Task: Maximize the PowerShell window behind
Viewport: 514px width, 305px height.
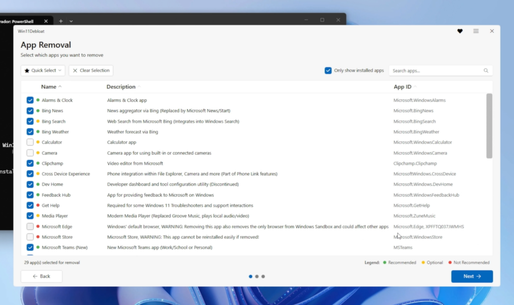Action: point(322,20)
